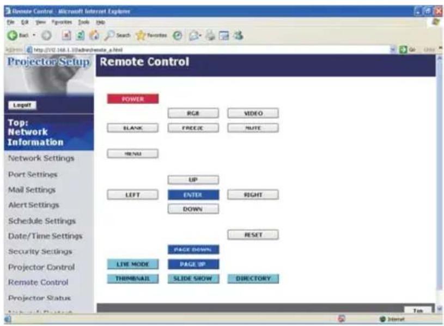Open Schedule Settings in sidebar

pyautogui.click(x=42, y=221)
